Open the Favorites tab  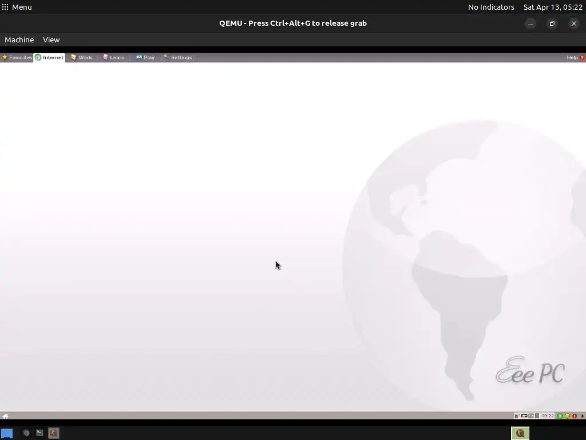tap(17, 57)
